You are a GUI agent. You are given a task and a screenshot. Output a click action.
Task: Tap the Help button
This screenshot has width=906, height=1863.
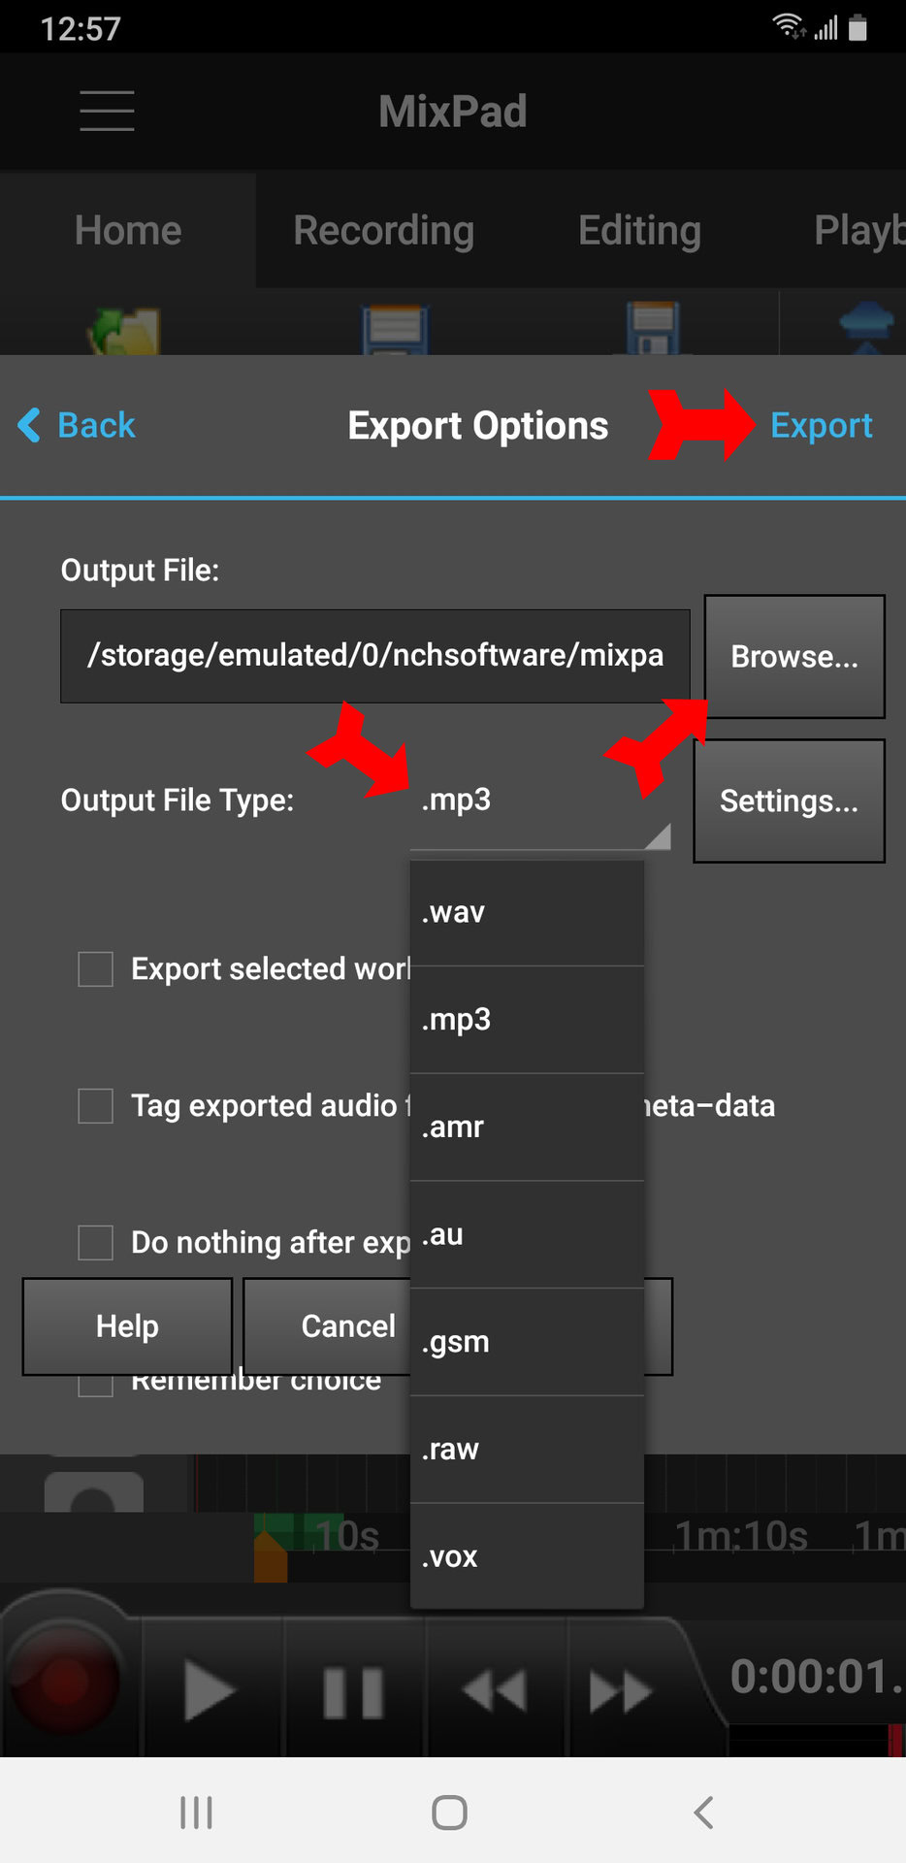(x=127, y=1326)
